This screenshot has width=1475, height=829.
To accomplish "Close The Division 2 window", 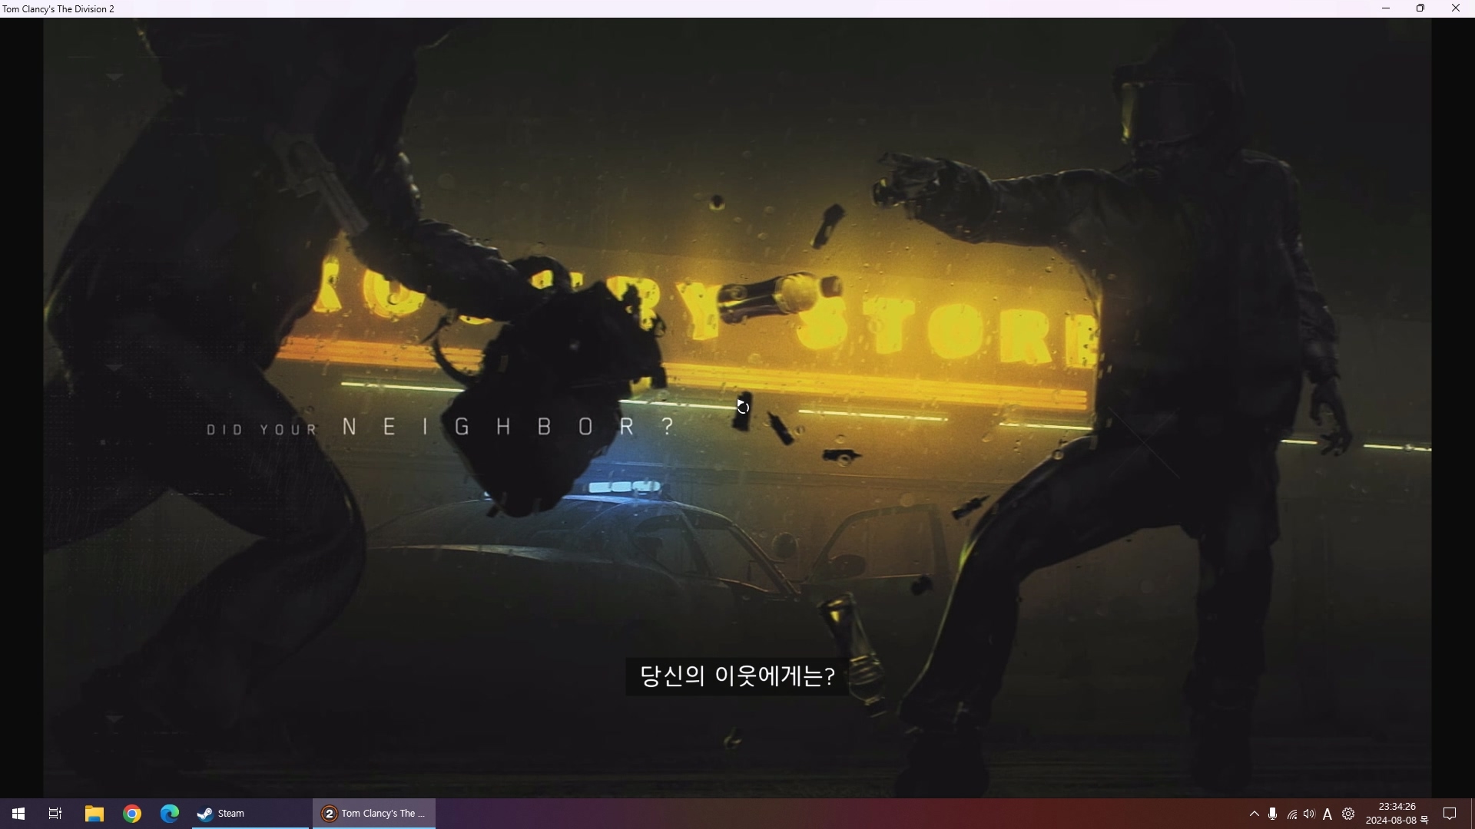I will [1456, 8].
